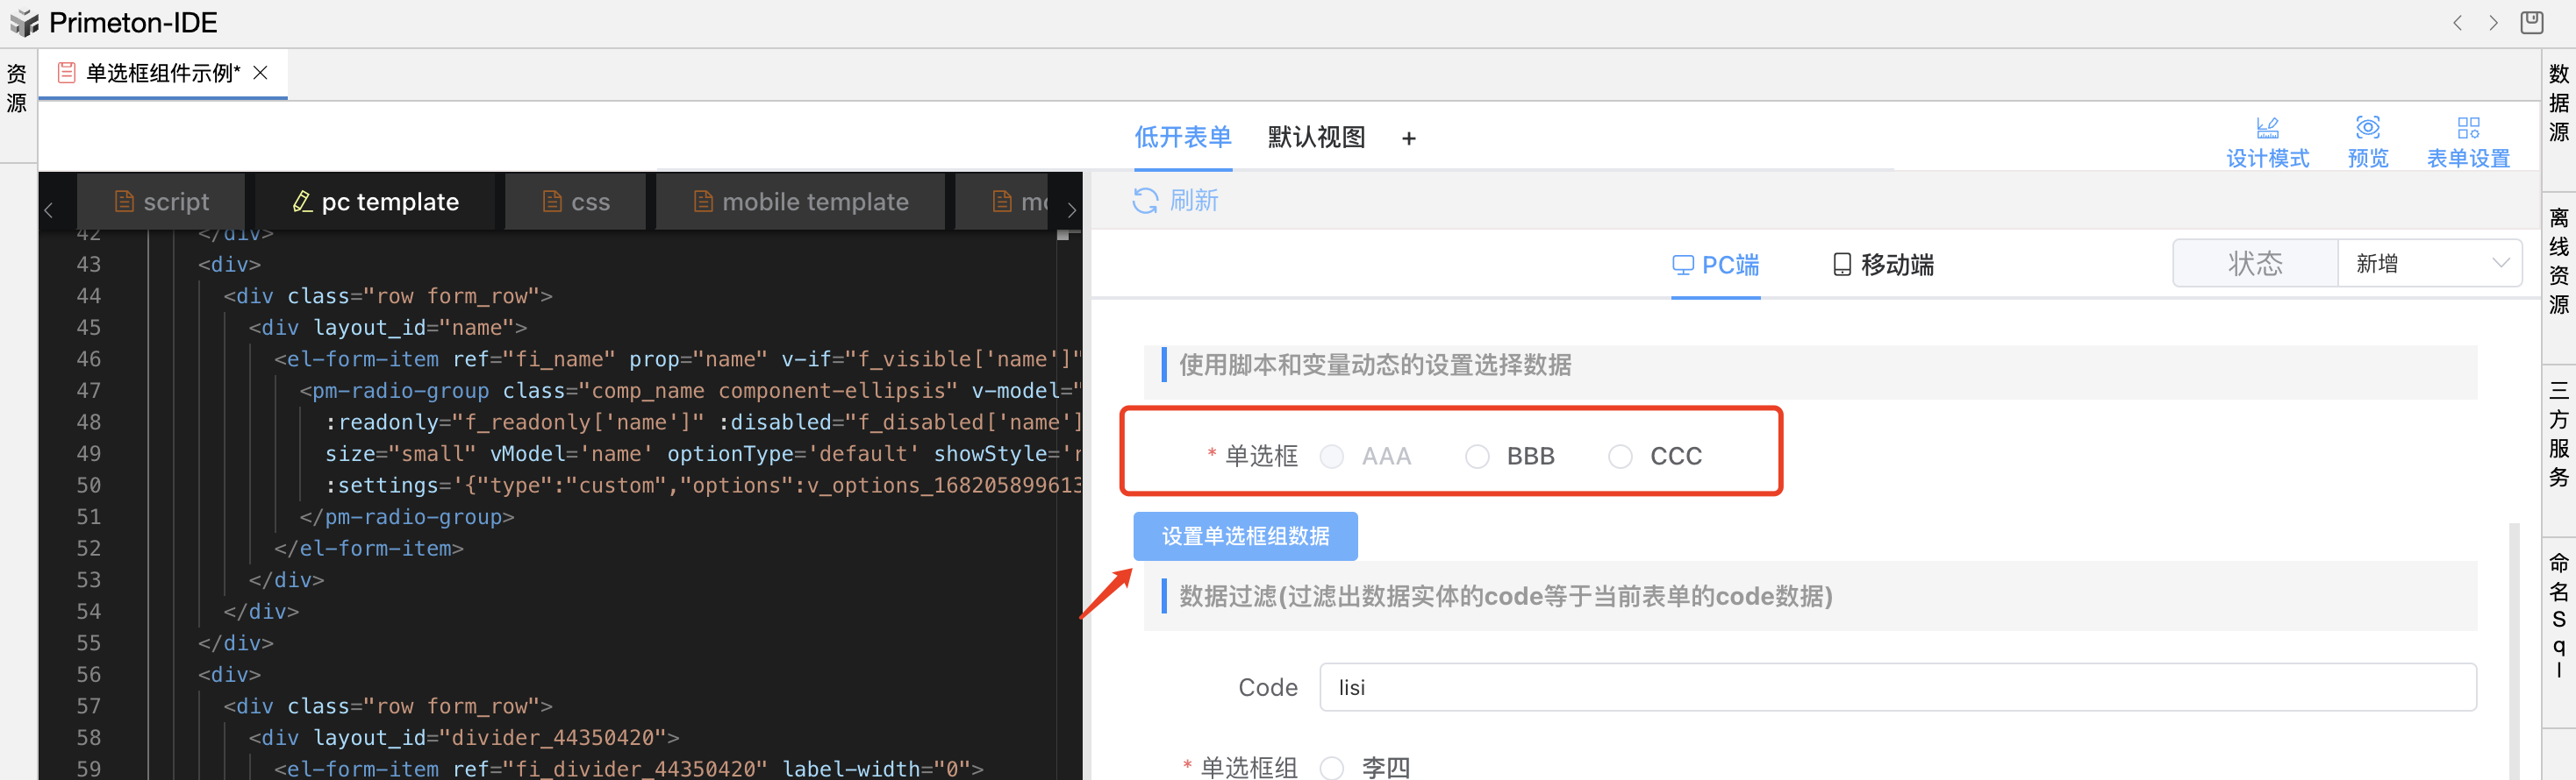
Task: Open the 三方服务 right sidebar panel
Action: 2559,434
